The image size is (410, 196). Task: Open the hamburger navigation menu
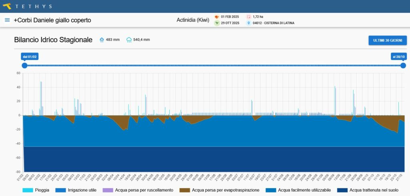(x=7, y=20)
